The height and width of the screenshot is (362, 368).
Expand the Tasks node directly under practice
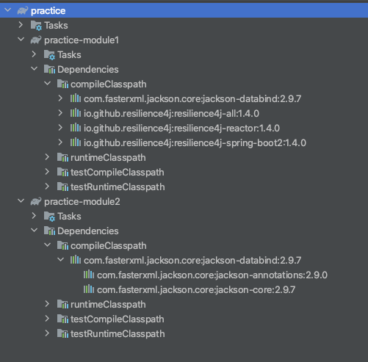tap(21, 25)
